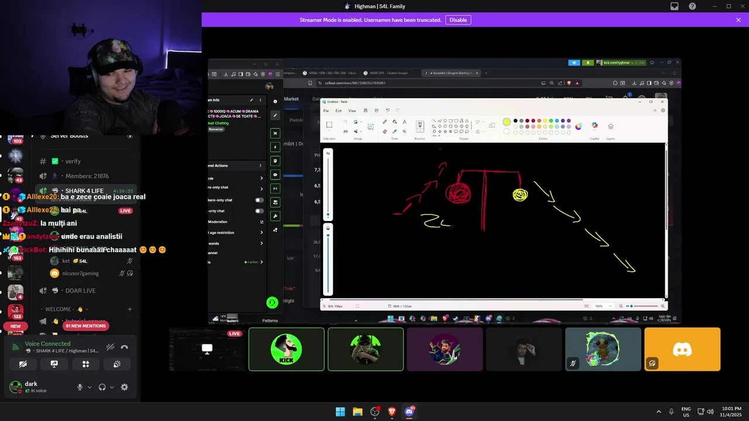Dismiss the Streamer Mode banner
The image size is (749, 421).
pos(738,20)
